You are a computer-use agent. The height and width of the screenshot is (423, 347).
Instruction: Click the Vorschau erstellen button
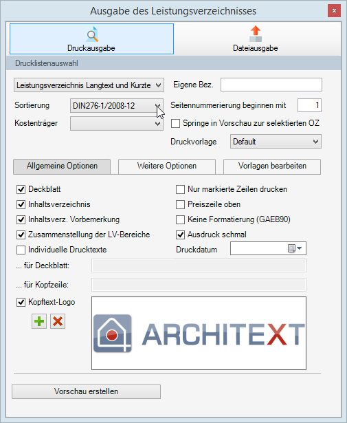[86, 391]
